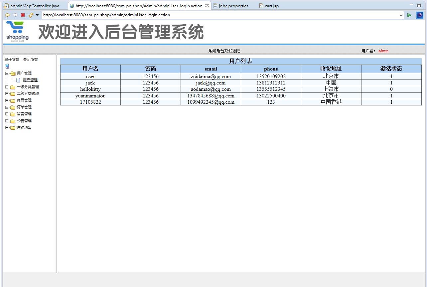Collapse the 用户管理 tree branch
Image resolution: width=427 pixels, height=287 pixels.
click(6, 73)
